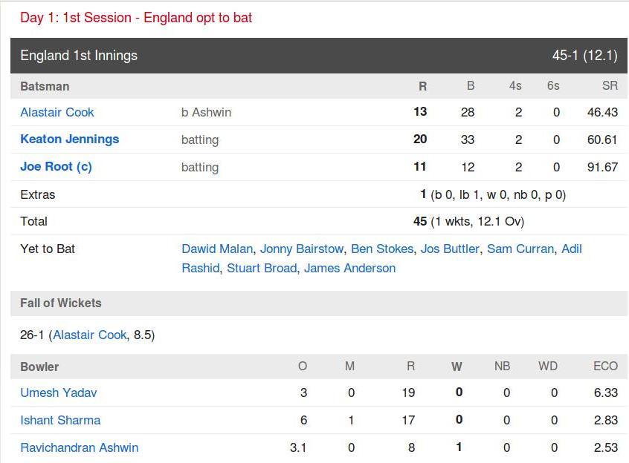
Task: Select the Day 1 session status text
Action: (136, 18)
